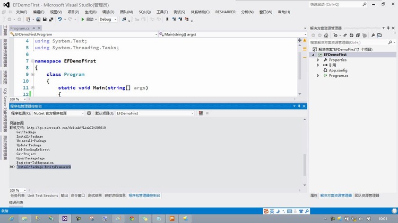Clear the Package Manager Console icon
Image resolution: width=398 pixels, height=223 pixels.
point(201,113)
